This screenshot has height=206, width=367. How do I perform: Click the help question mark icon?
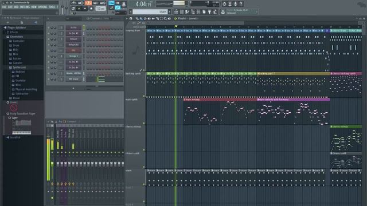point(241,4)
